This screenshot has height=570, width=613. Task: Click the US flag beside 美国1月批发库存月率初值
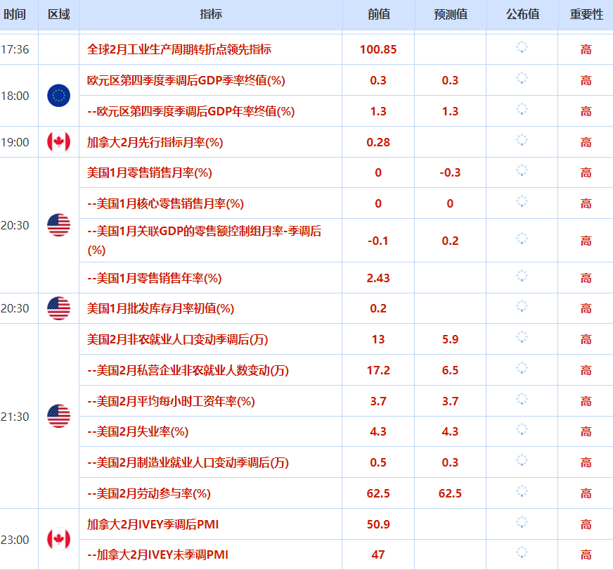(58, 308)
